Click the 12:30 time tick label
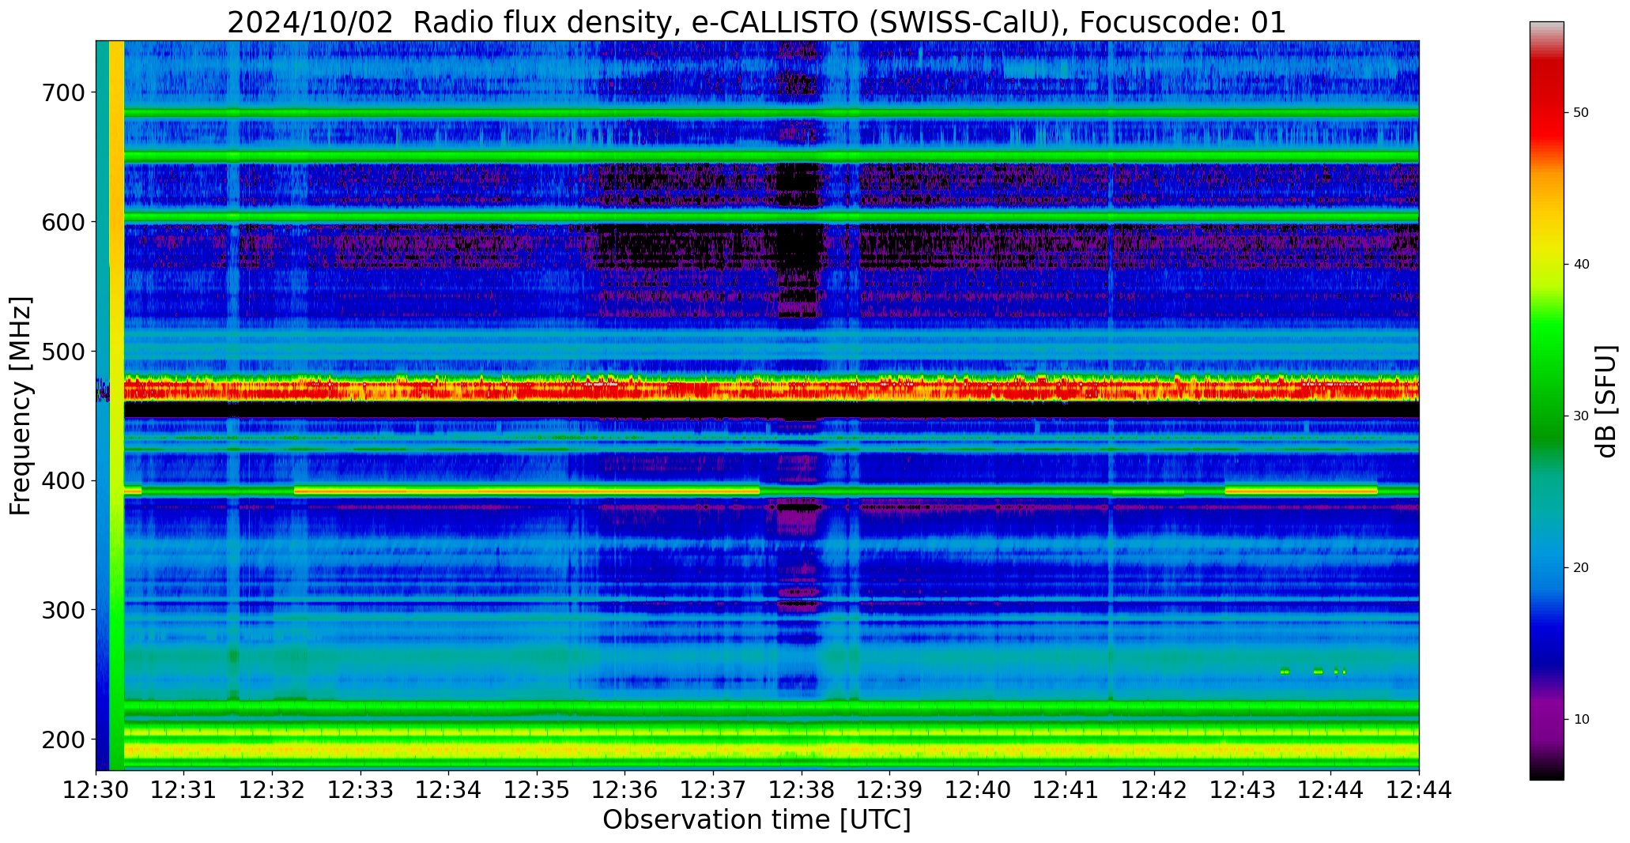This screenshot has width=1630, height=843. (96, 790)
